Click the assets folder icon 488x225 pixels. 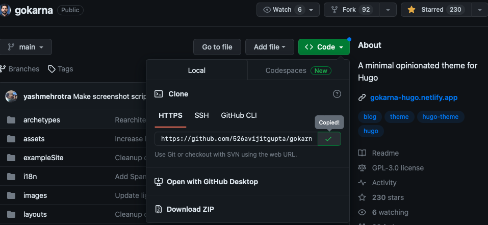tap(11, 139)
